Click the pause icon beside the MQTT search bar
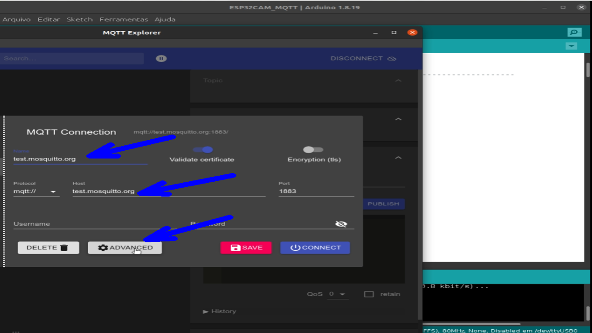 [x=160, y=58]
